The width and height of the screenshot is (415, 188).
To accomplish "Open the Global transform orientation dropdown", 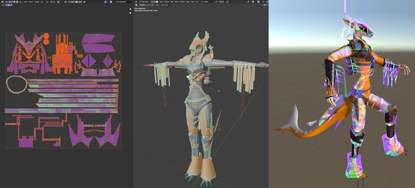I will (208, 2).
